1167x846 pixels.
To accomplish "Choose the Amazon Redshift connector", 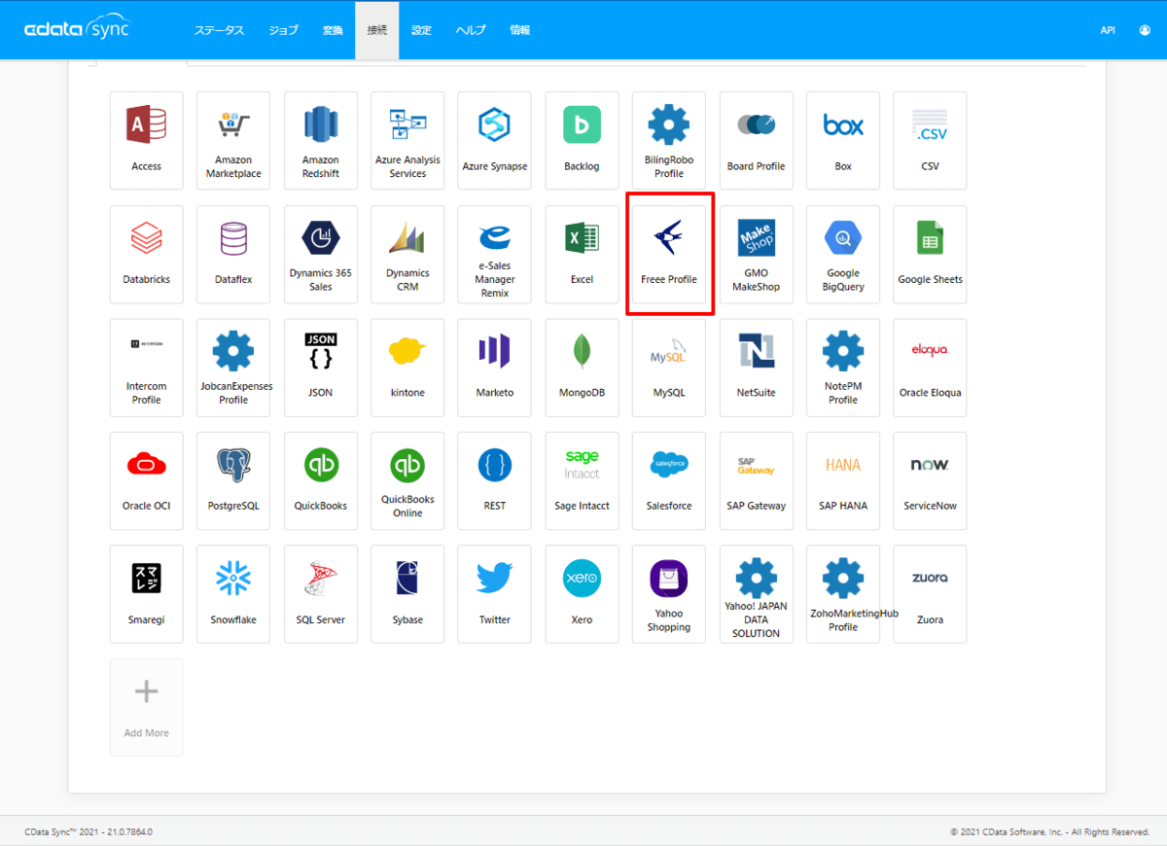I will [320, 141].
